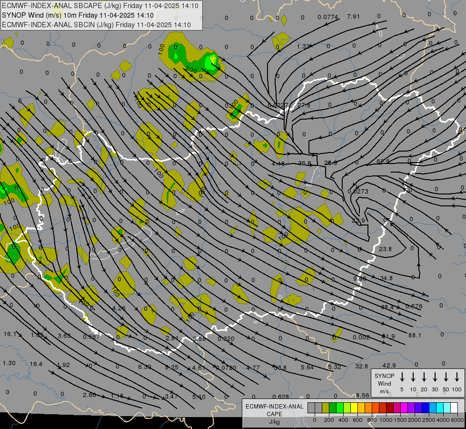The image size is (466, 429).
Task: Click the '0.628' value near bottom
Action: (x=280, y=397)
